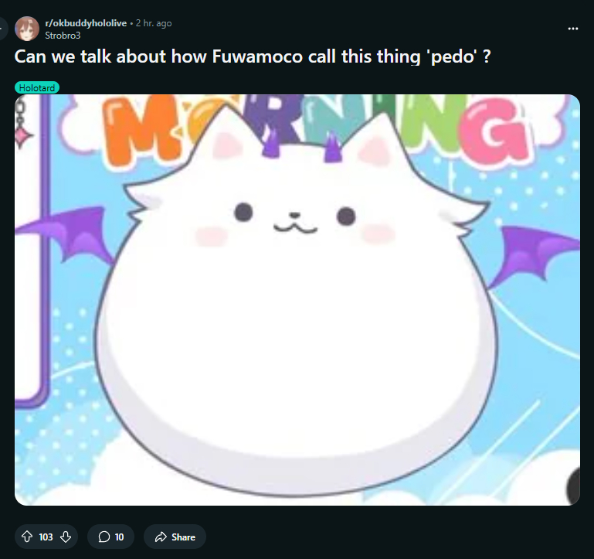Filter by the Holotard flair tag
This screenshot has width=594, height=559.
pyautogui.click(x=37, y=87)
